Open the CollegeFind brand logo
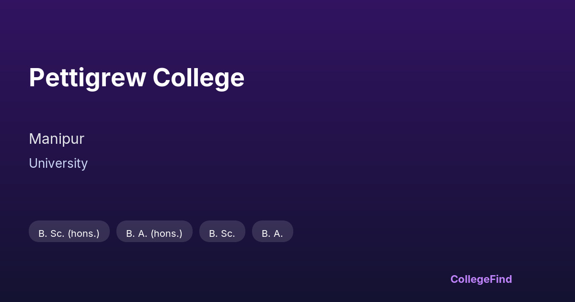The height and width of the screenshot is (302, 575). pyautogui.click(x=481, y=279)
